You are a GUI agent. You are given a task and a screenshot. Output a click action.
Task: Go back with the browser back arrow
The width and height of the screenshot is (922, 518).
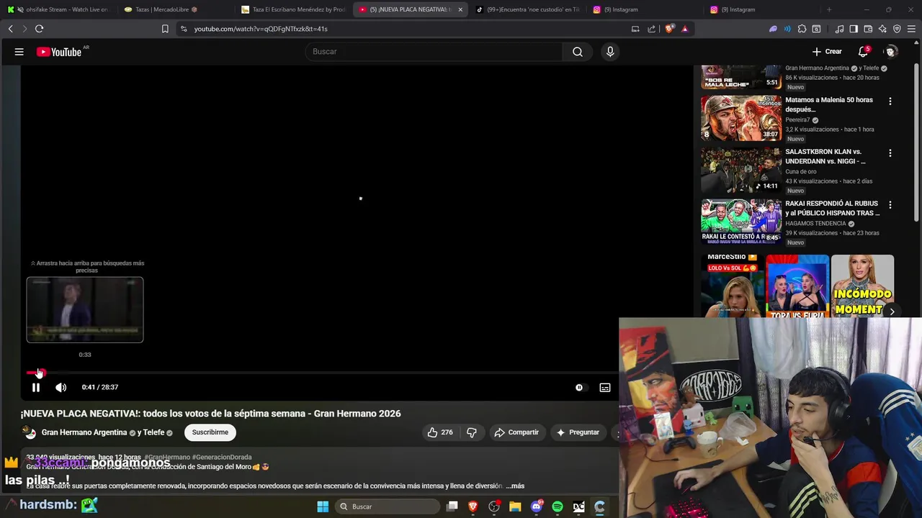point(10,29)
